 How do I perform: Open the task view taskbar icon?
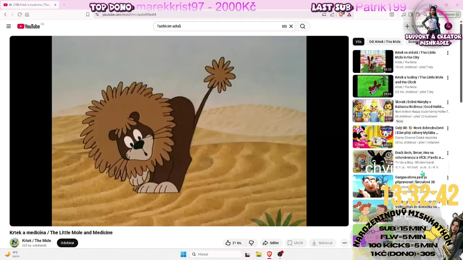(247, 254)
